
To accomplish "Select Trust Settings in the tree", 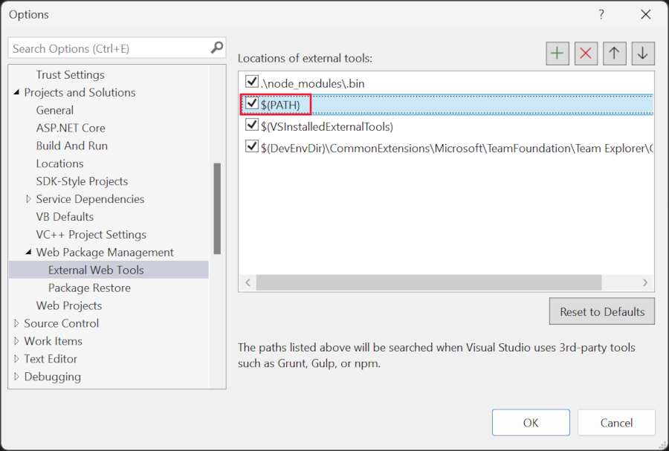I will (70, 74).
